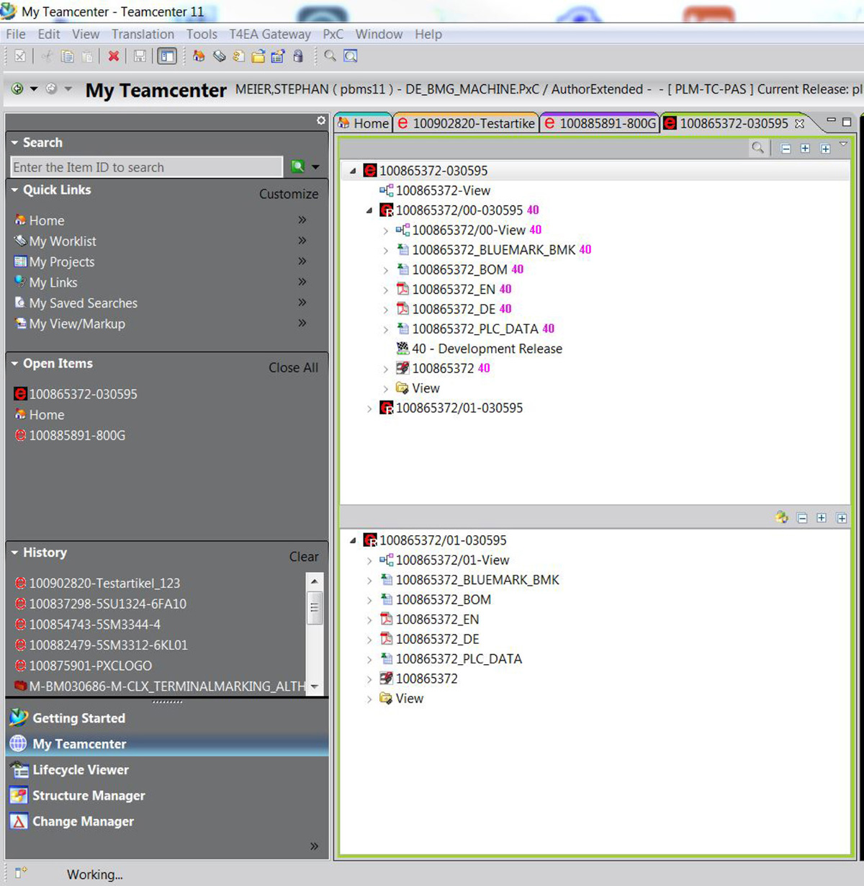Screen dimensions: 864x886
Task: Click the red X delete toolbar icon
Action: [113, 56]
